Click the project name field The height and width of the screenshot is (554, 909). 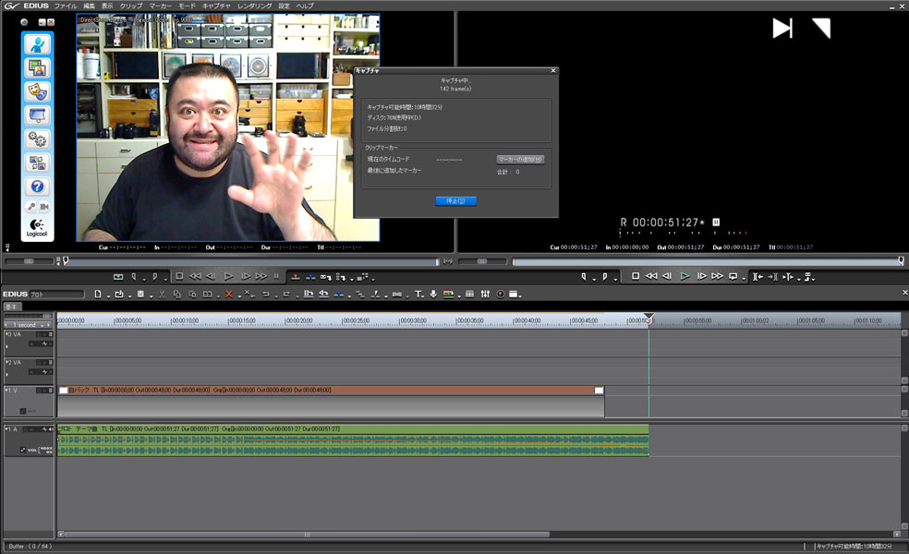coord(57,295)
